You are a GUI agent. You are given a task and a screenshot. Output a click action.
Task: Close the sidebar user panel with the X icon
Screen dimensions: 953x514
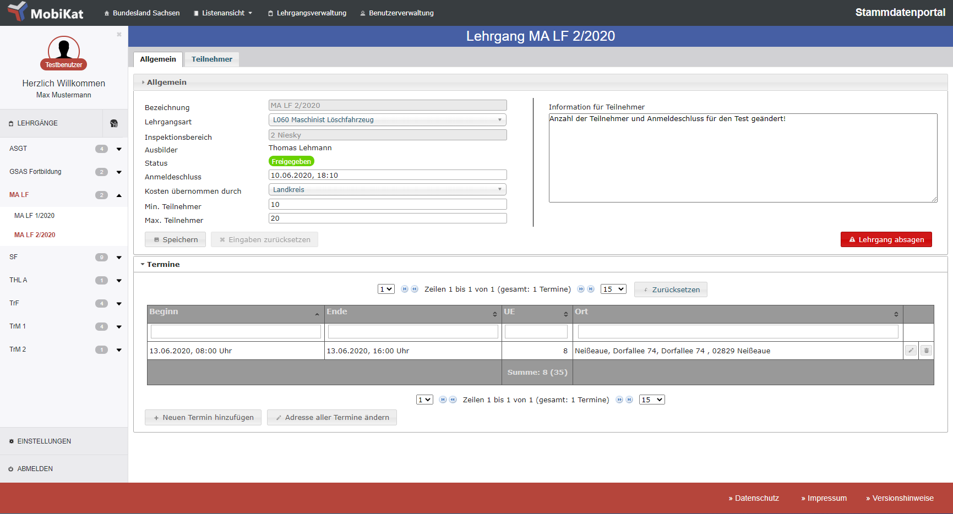[119, 34]
